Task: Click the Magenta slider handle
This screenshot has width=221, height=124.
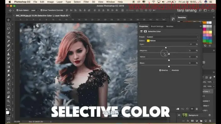Action: 169,54
